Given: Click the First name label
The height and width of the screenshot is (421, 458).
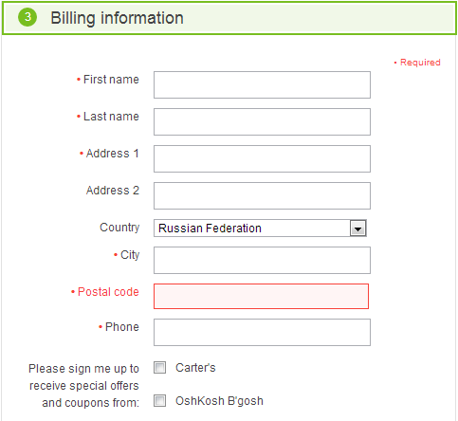Looking at the screenshot, I should 111,80.
